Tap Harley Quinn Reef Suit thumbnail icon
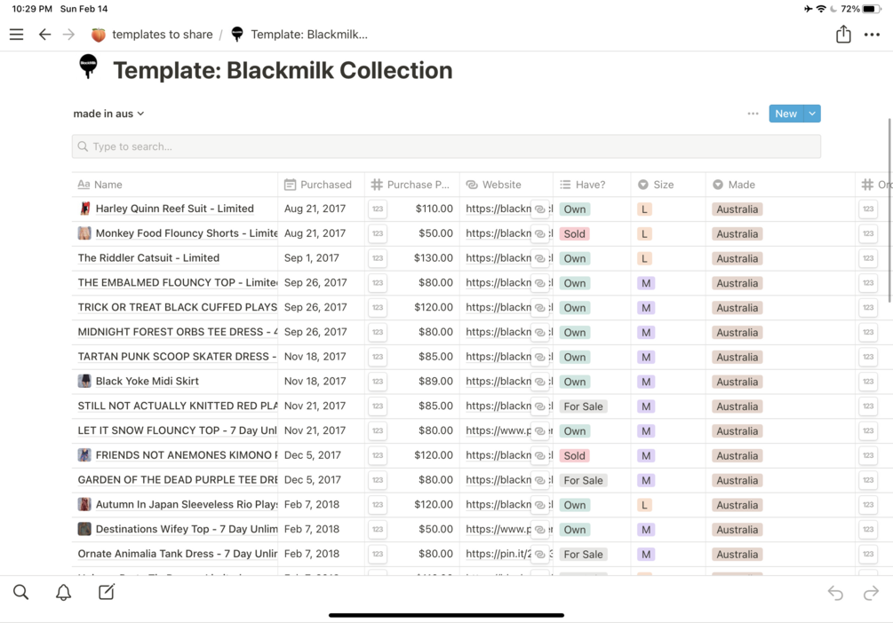Viewport: 893px width, 623px height. (84, 209)
